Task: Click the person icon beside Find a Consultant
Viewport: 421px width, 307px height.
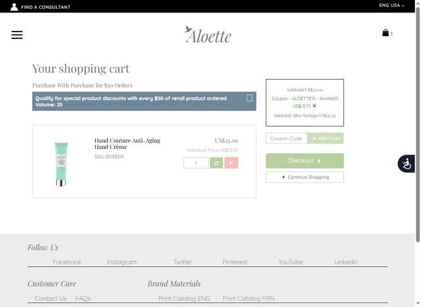Action: [14, 7]
